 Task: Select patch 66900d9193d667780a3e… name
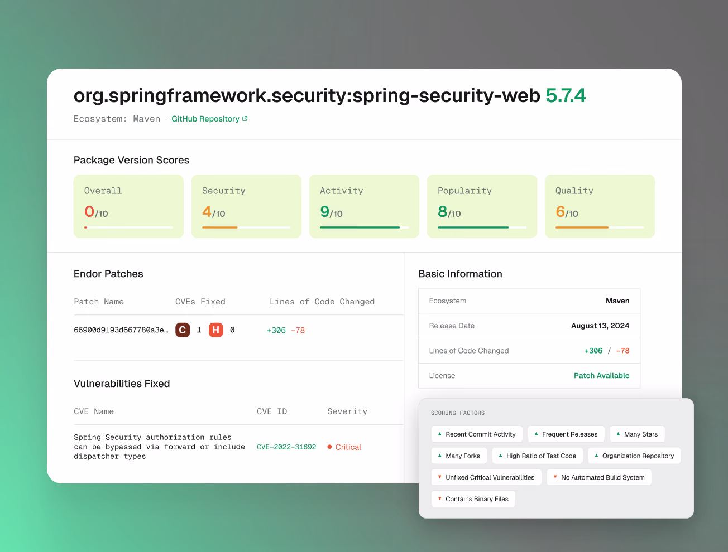121,330
